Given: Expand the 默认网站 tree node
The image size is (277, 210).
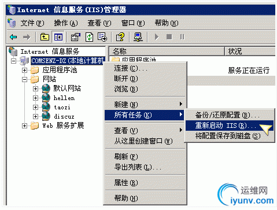Looking at the screenshot, I should click(35, 89).
